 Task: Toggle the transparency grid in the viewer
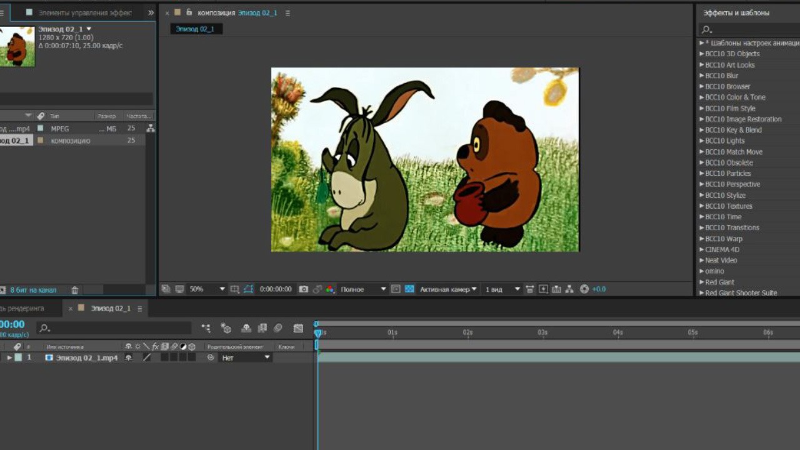click(409, 289)
